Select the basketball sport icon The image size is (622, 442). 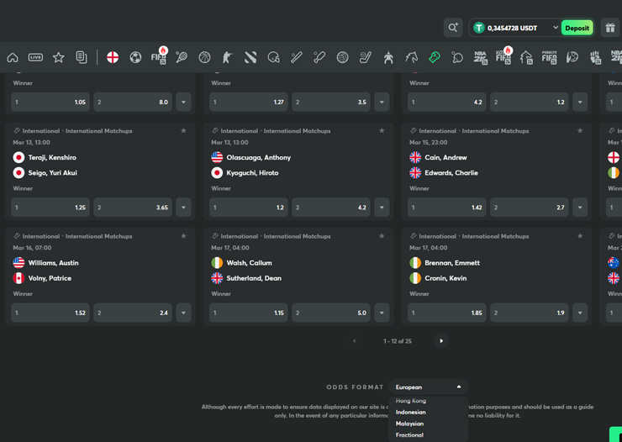(204, 58)
